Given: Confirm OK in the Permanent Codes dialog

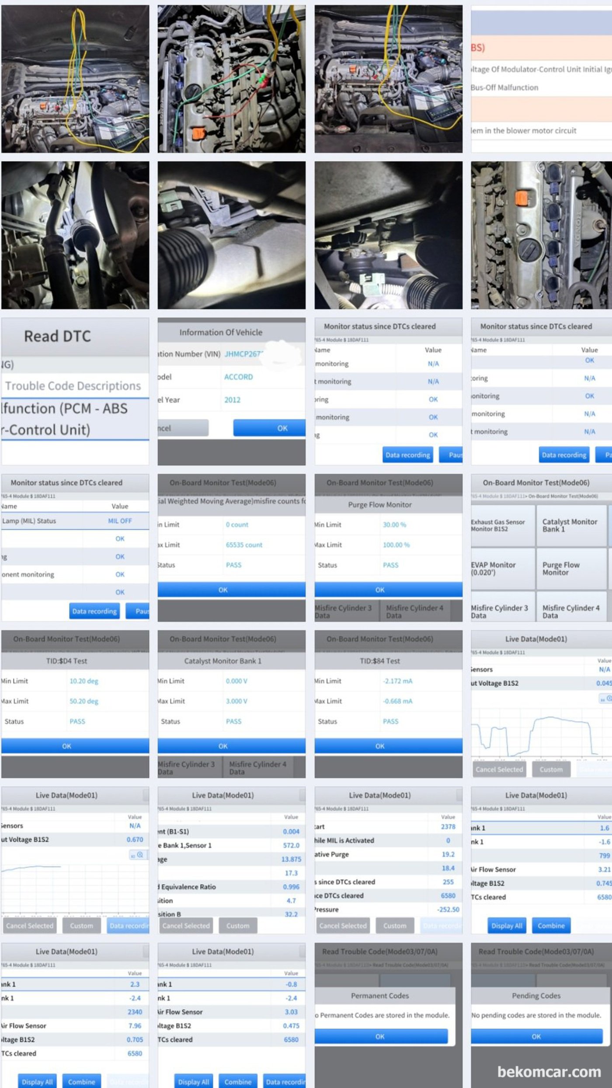Looking at the screenshot, I should click(380, 1036).
